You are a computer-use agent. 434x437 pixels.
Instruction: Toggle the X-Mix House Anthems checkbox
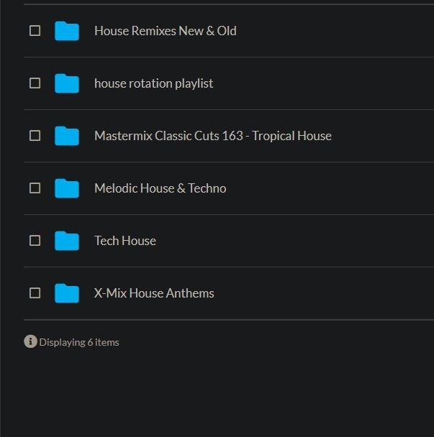[x=35, y=293]
